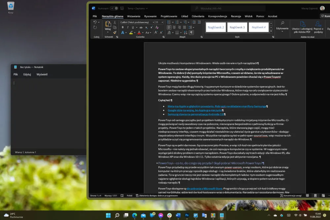This screenshot has width=330, height=220.
Task: Open the Search icon in Windows taskbar
Action: pos(117,215)
